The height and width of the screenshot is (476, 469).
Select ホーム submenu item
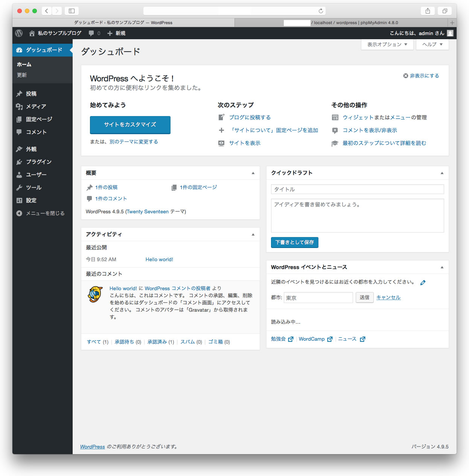coord(24,64)
